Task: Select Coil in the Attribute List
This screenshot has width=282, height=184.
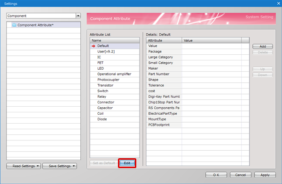Action: click(115, 114)
